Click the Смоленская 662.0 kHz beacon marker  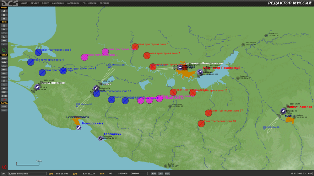click(170, 106)
